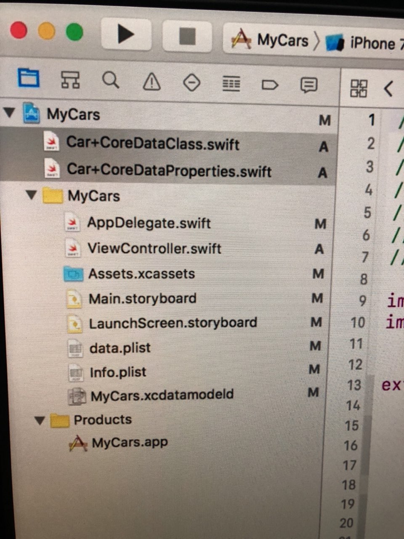Go back in editor history
Image resolution: width=404 pixels, height=539 pixels.
(x=389, y=89)
